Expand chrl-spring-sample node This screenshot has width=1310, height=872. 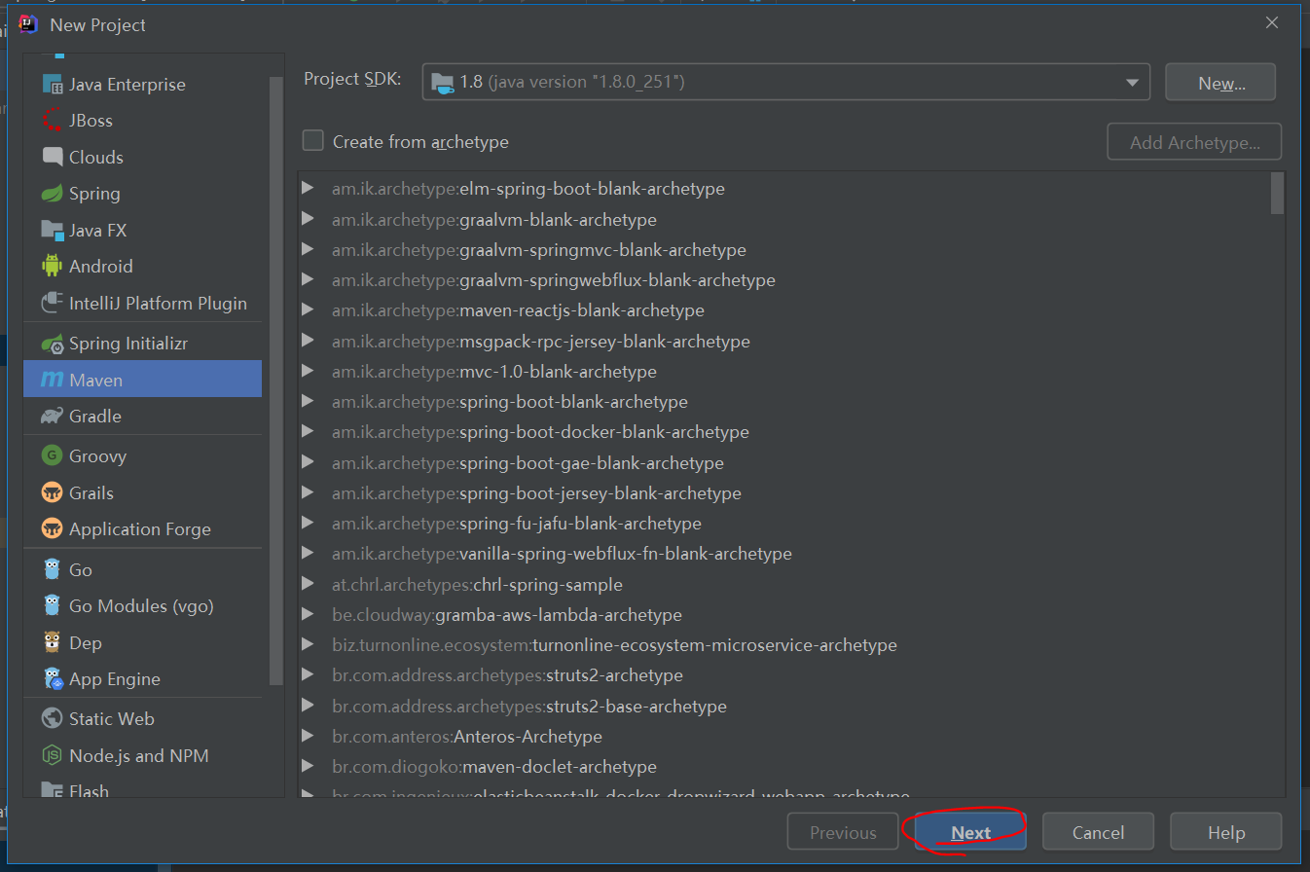(x=308, y=584)
